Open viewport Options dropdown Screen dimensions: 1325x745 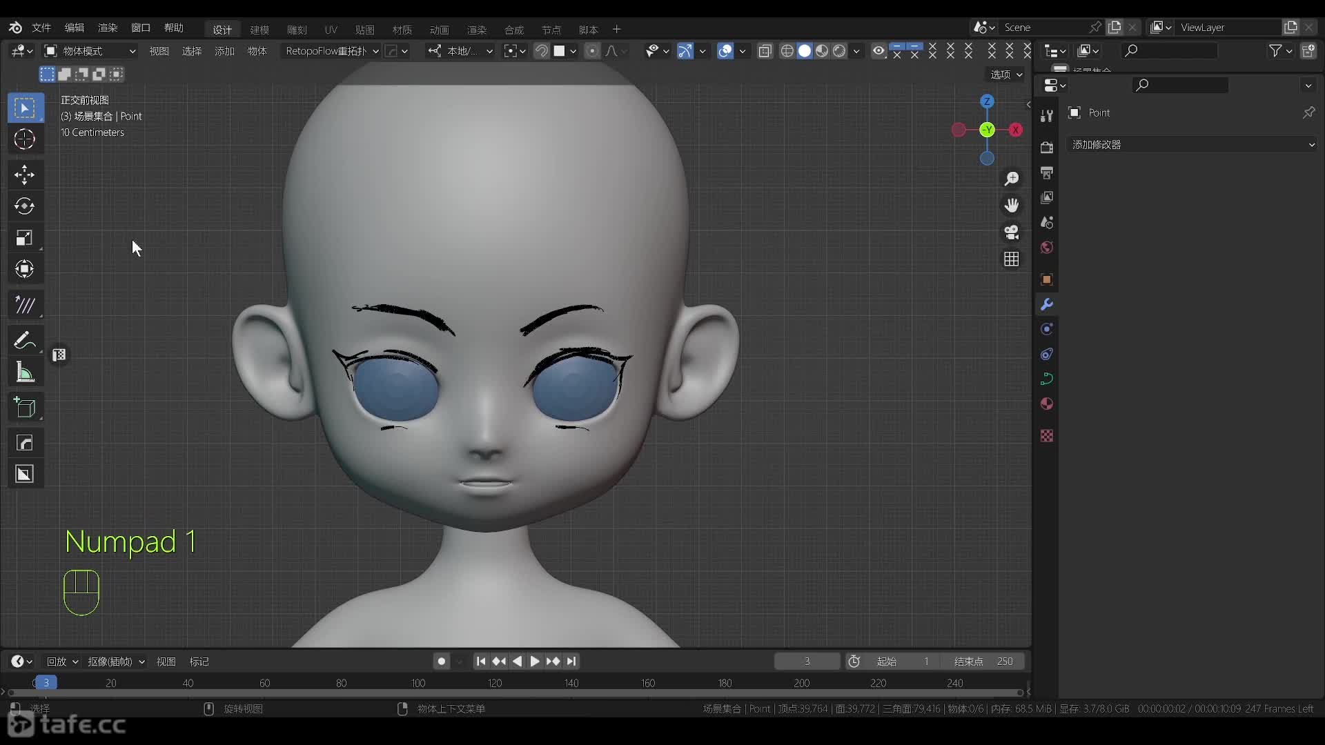pyautogui.click(x=1007, y=74)
